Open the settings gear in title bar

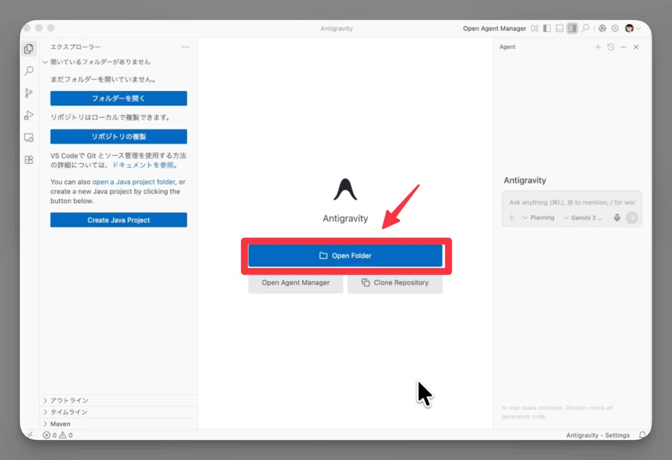click(615, 29)
